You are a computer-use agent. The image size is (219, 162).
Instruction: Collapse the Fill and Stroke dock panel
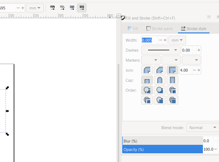[x=209, y=17]
